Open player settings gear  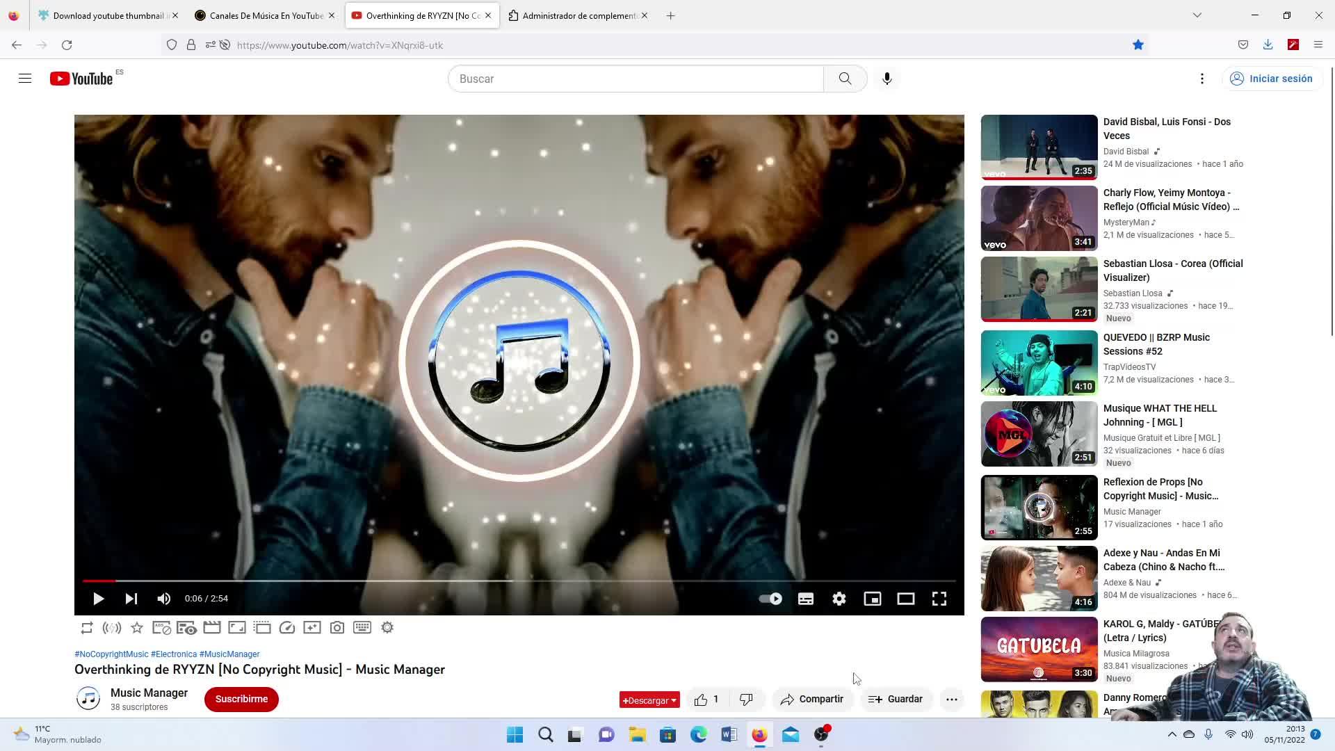point(839,599)
